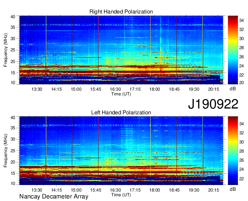Click the 20 MHz label on the bottom plot

13,162
